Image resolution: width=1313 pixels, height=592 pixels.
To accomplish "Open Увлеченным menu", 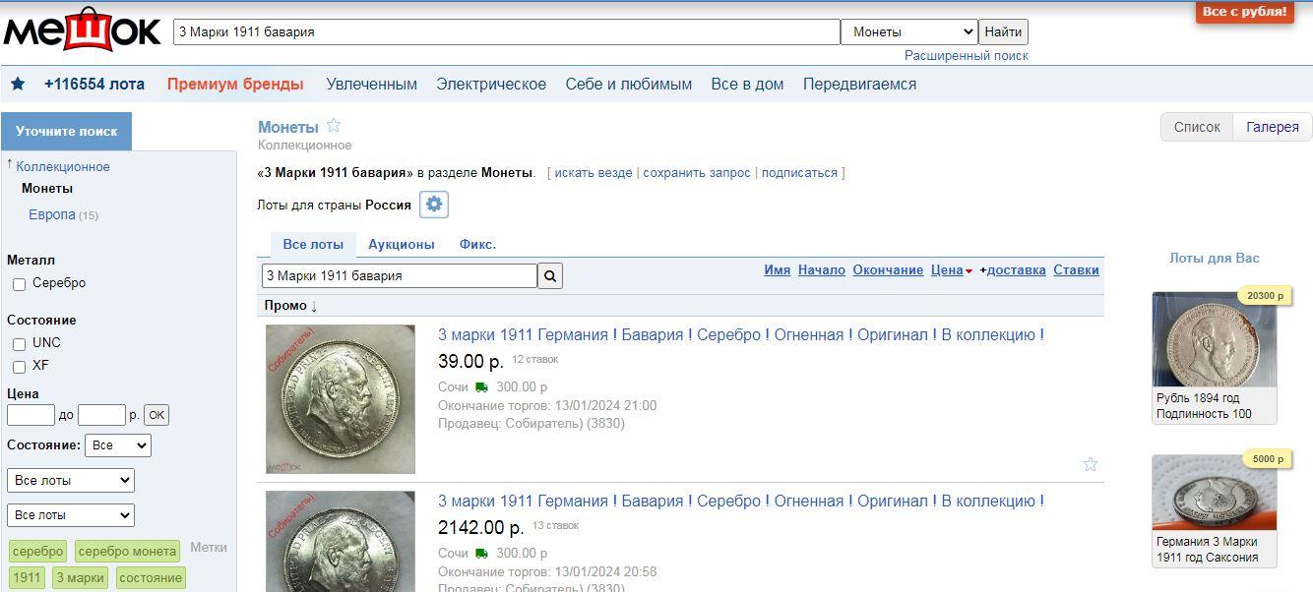I will [x=372, y=85].
